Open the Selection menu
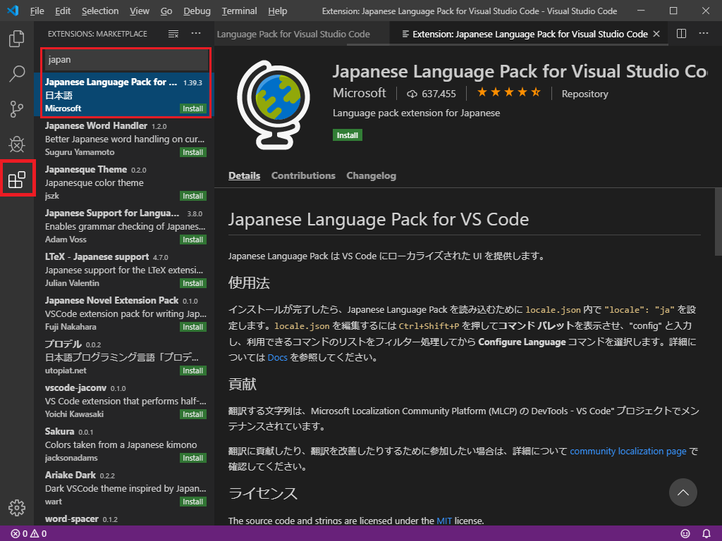The width and height of the screenshot is (722, 541). (x=100, y=11)
